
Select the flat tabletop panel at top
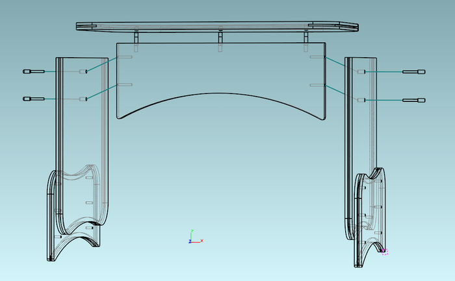point(217,27)
